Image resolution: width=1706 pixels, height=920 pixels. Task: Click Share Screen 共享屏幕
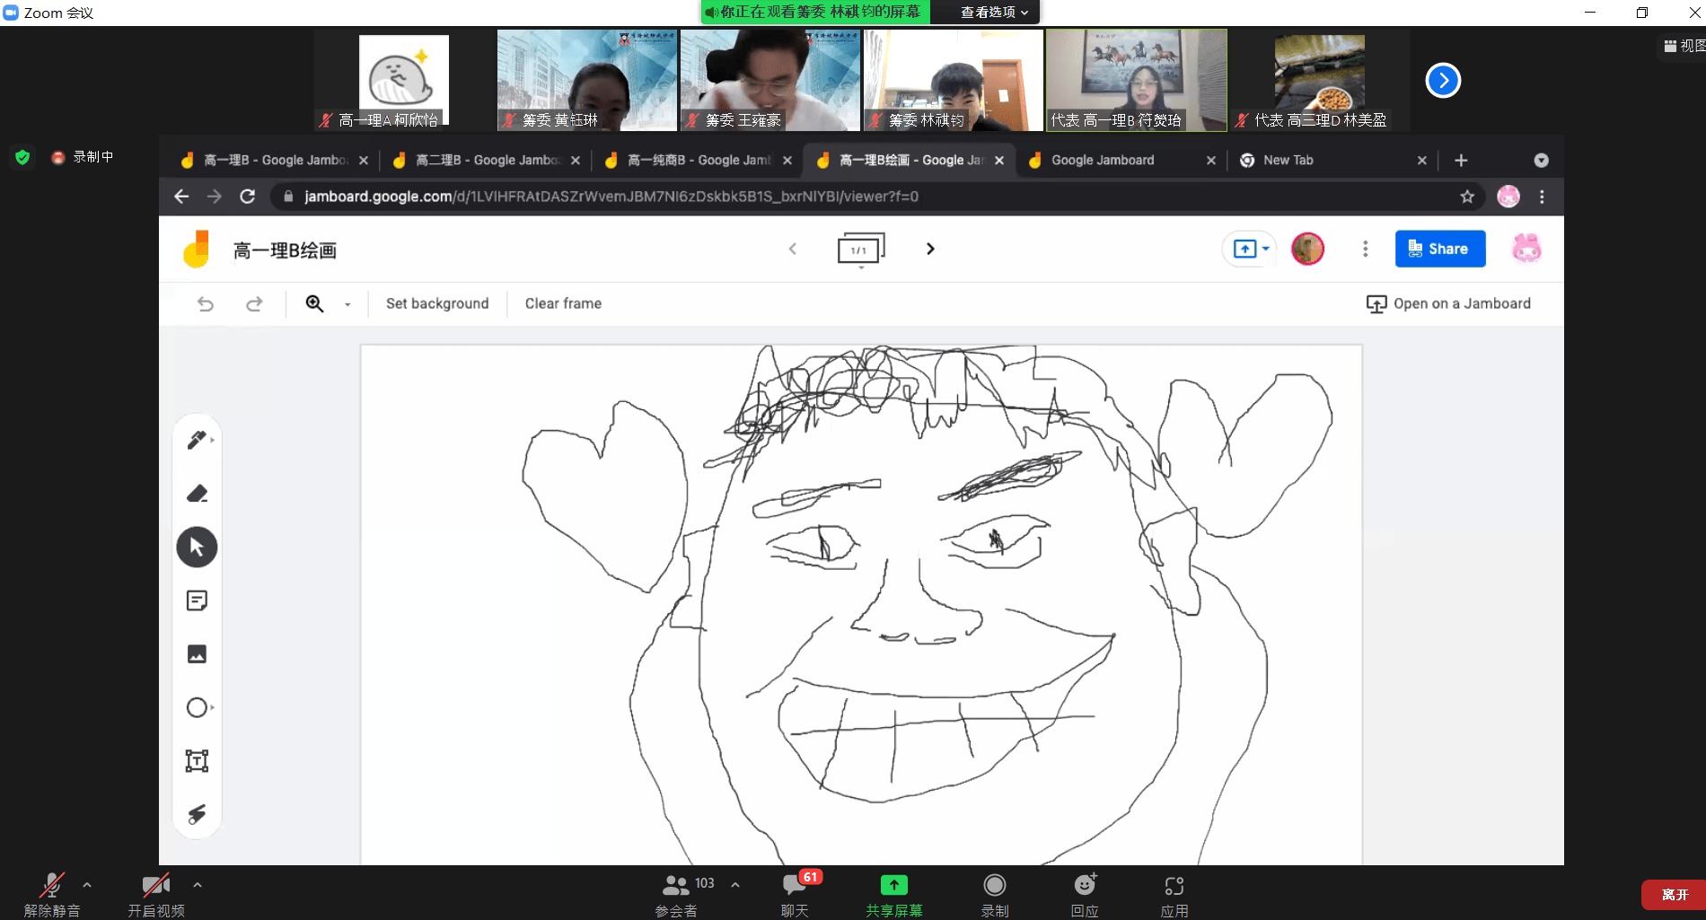click(893, 895)
